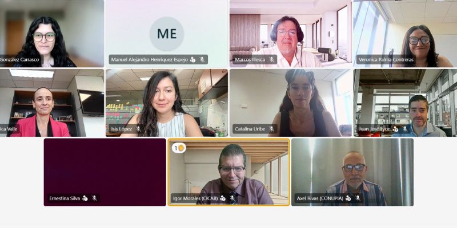Viewport: 457px width, 228px height.
Task: Click Isis López's muted microphone icon
Action: pos(138,129)
